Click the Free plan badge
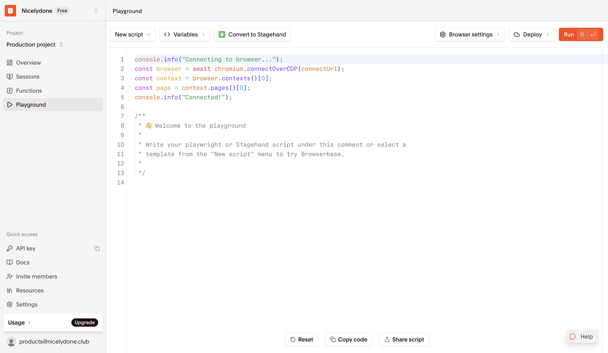Image resolution: width=608 pixels, height=353 pixels. 62,11
